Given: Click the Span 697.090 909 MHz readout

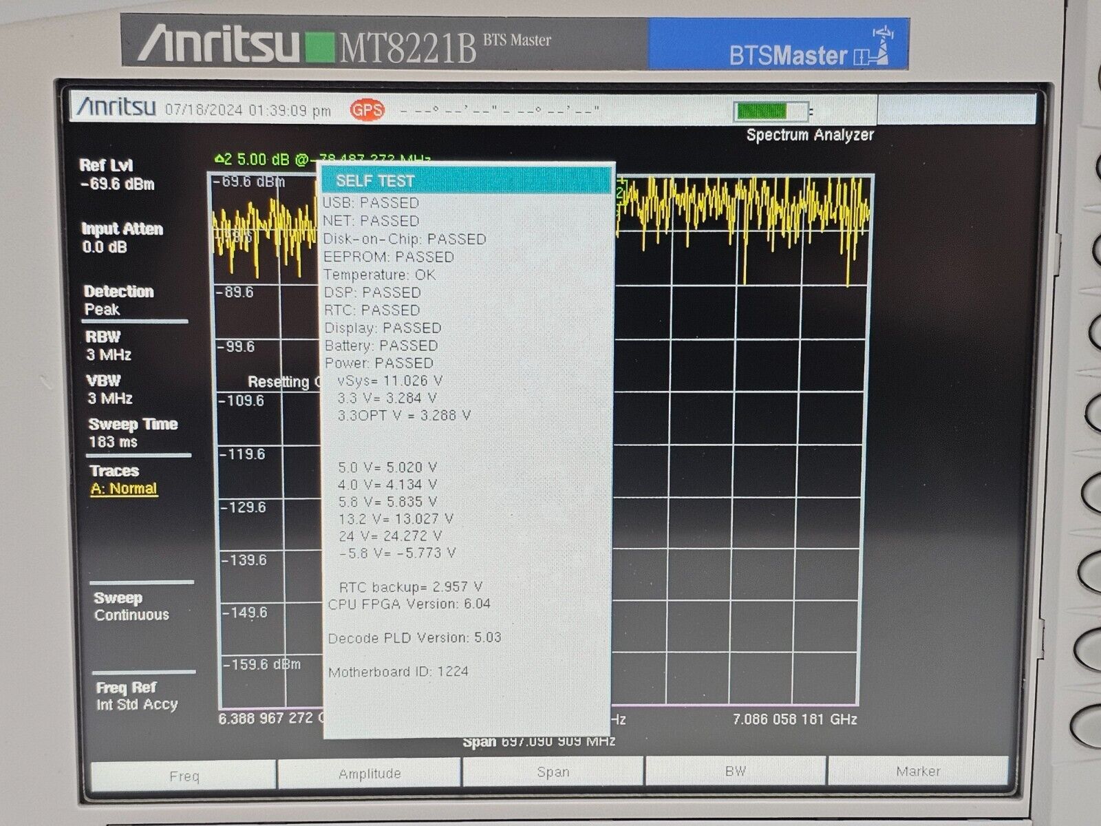Looking at the screenshot, I should pyautogui.click(x=539, y=742).
